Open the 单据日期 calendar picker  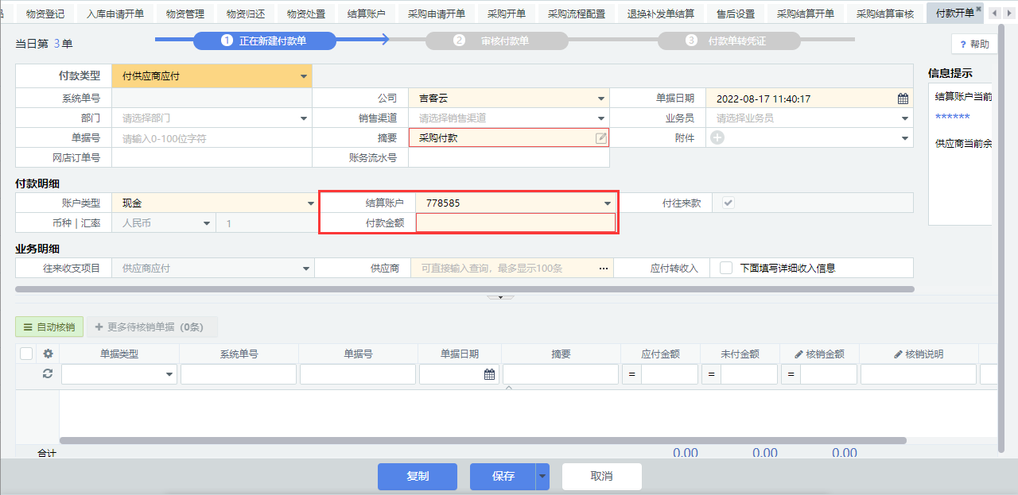click(x=903, y=99)
